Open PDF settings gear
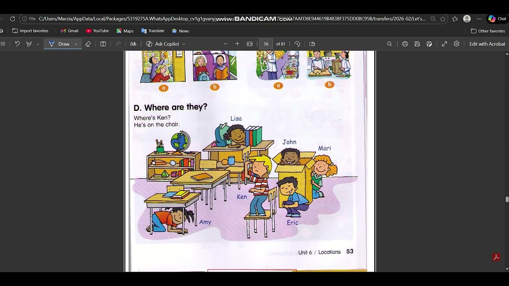Screen dimensions: 509x286 457,44
